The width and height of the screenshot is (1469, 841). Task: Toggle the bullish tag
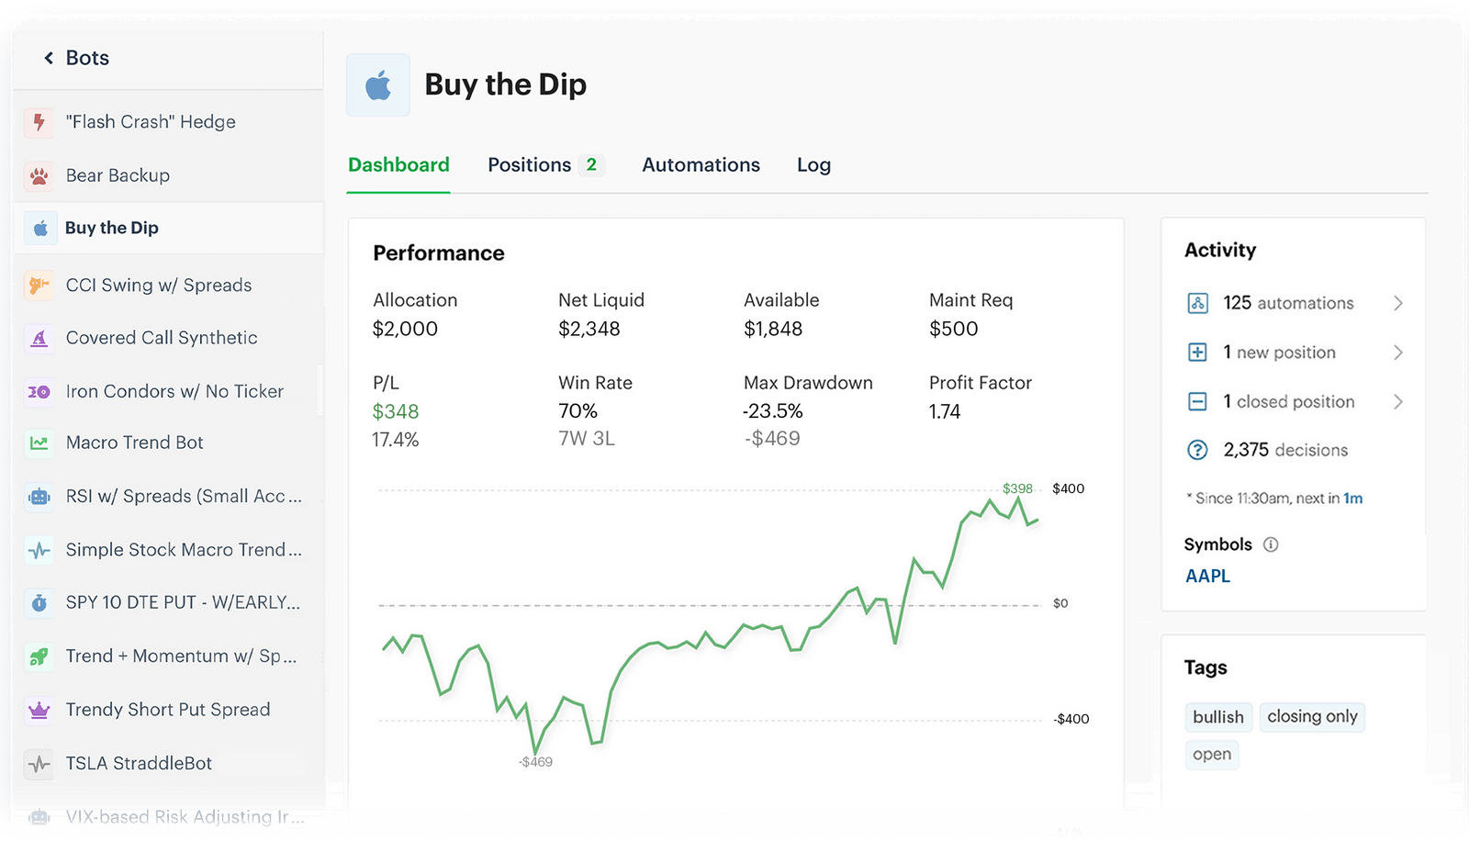pos(1218,717)
